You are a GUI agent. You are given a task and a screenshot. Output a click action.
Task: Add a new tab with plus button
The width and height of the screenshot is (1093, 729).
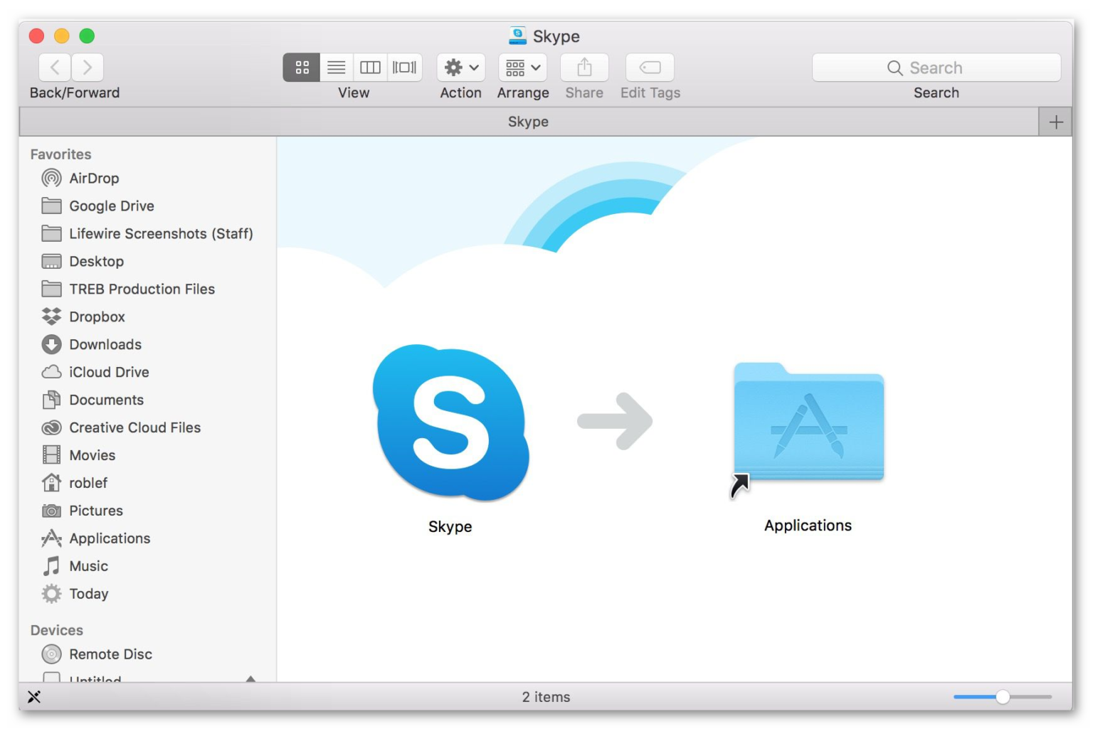[x=1056, y=122]
